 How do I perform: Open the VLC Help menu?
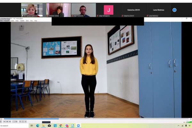click(x=36, y=20)
